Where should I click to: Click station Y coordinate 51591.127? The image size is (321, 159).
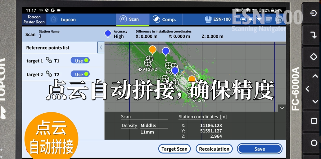[x=211, y=131]
